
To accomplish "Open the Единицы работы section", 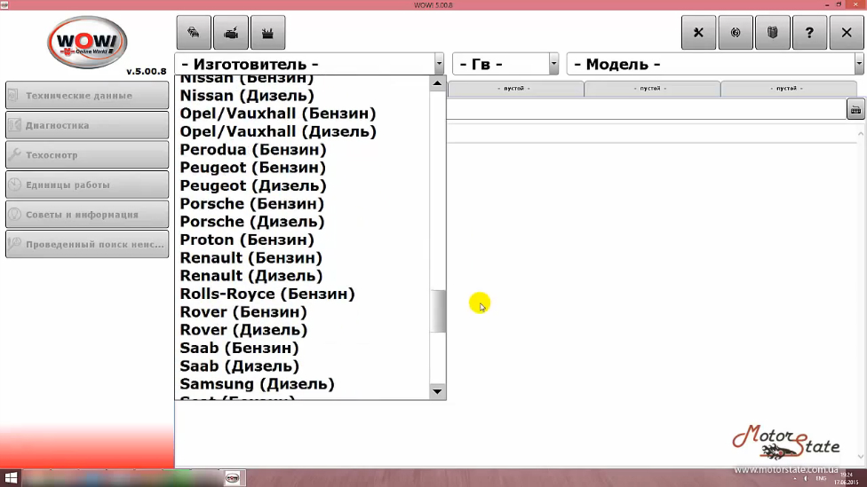I will click(x=87, y=185).
